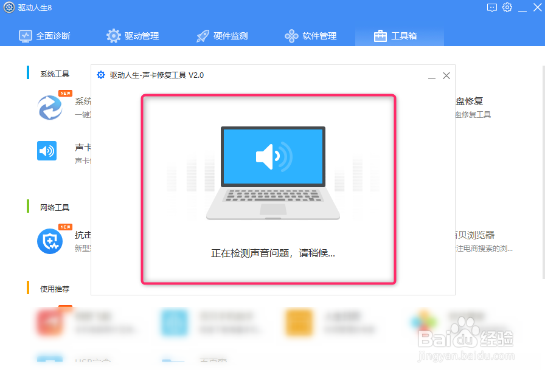Image resolution: width=545 pixels, height=375 pixels.
Task: Open the network shield tool icon
Action: click(x=50, y=241)
